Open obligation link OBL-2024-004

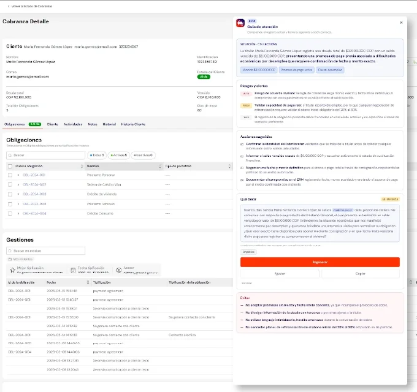[x=34, y=214]
